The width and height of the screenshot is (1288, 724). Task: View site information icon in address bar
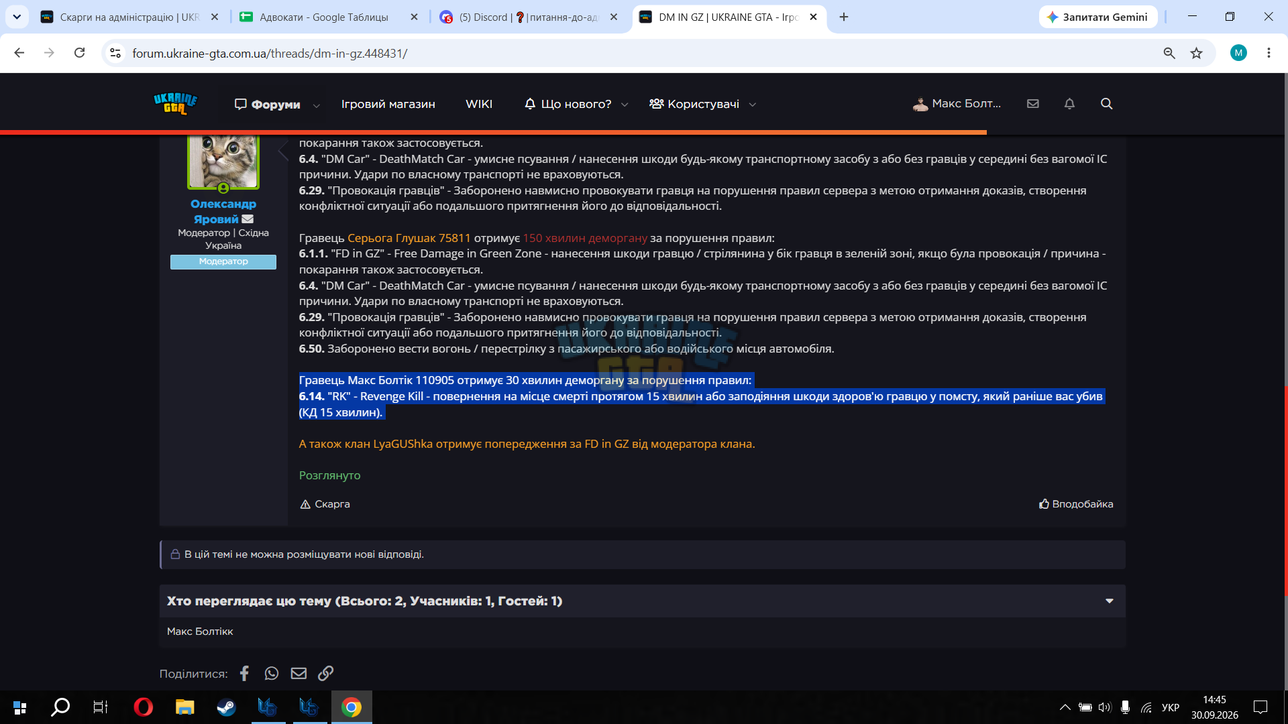click(115, 53)
